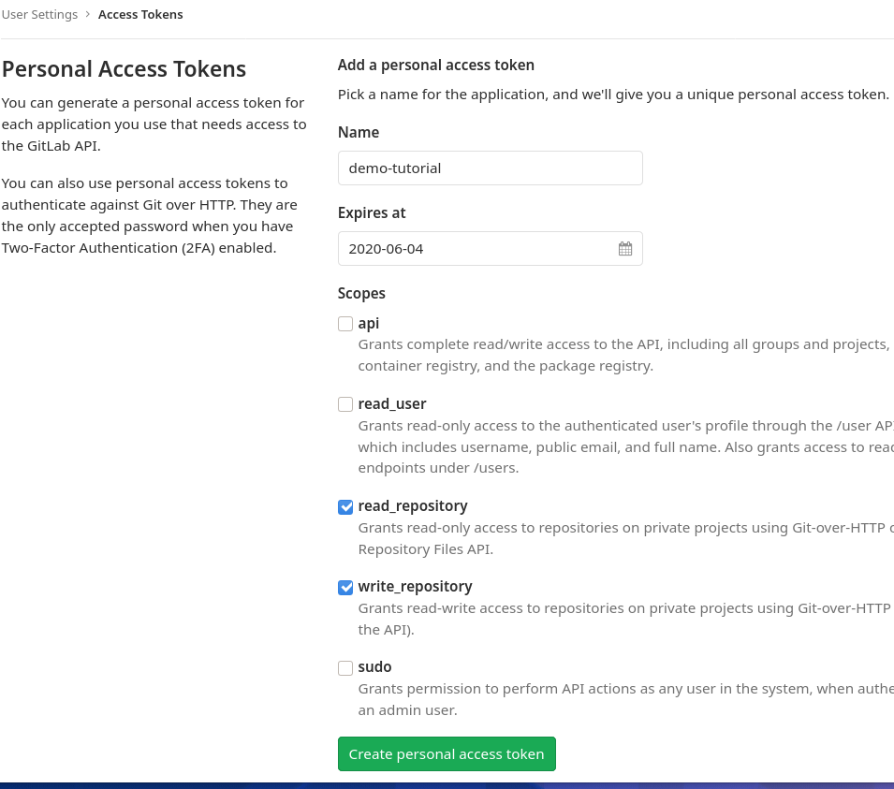Disable the write_repository scope checkbox
The width and height of the screenshot is (894, 789).
[x=345, y=587]
